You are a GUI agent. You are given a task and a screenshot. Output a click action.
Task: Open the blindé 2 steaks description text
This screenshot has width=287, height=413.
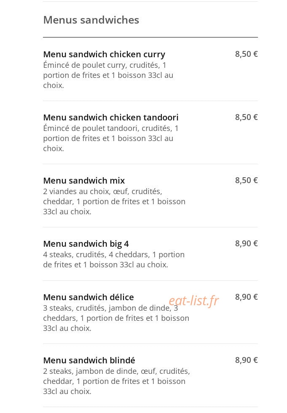pos(117,381)
